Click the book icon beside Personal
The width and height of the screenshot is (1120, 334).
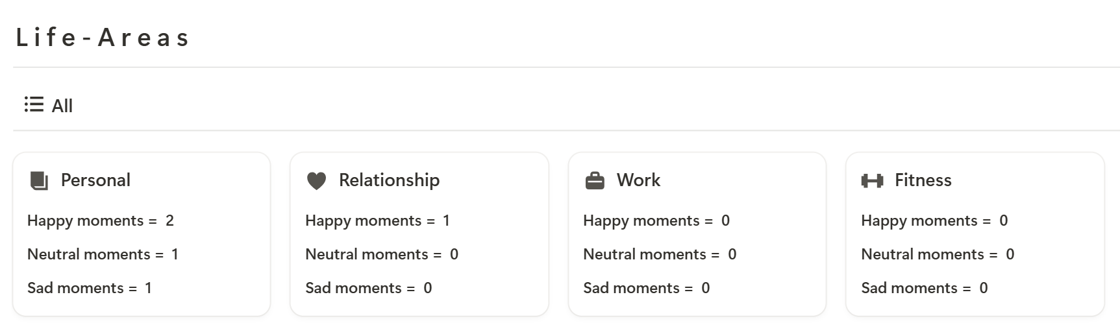[39, 181]
